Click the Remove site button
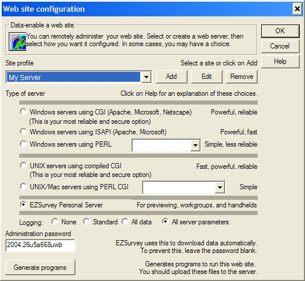This screenshot has height=281, width=305. pyautogui.click(x=242, y=77)
